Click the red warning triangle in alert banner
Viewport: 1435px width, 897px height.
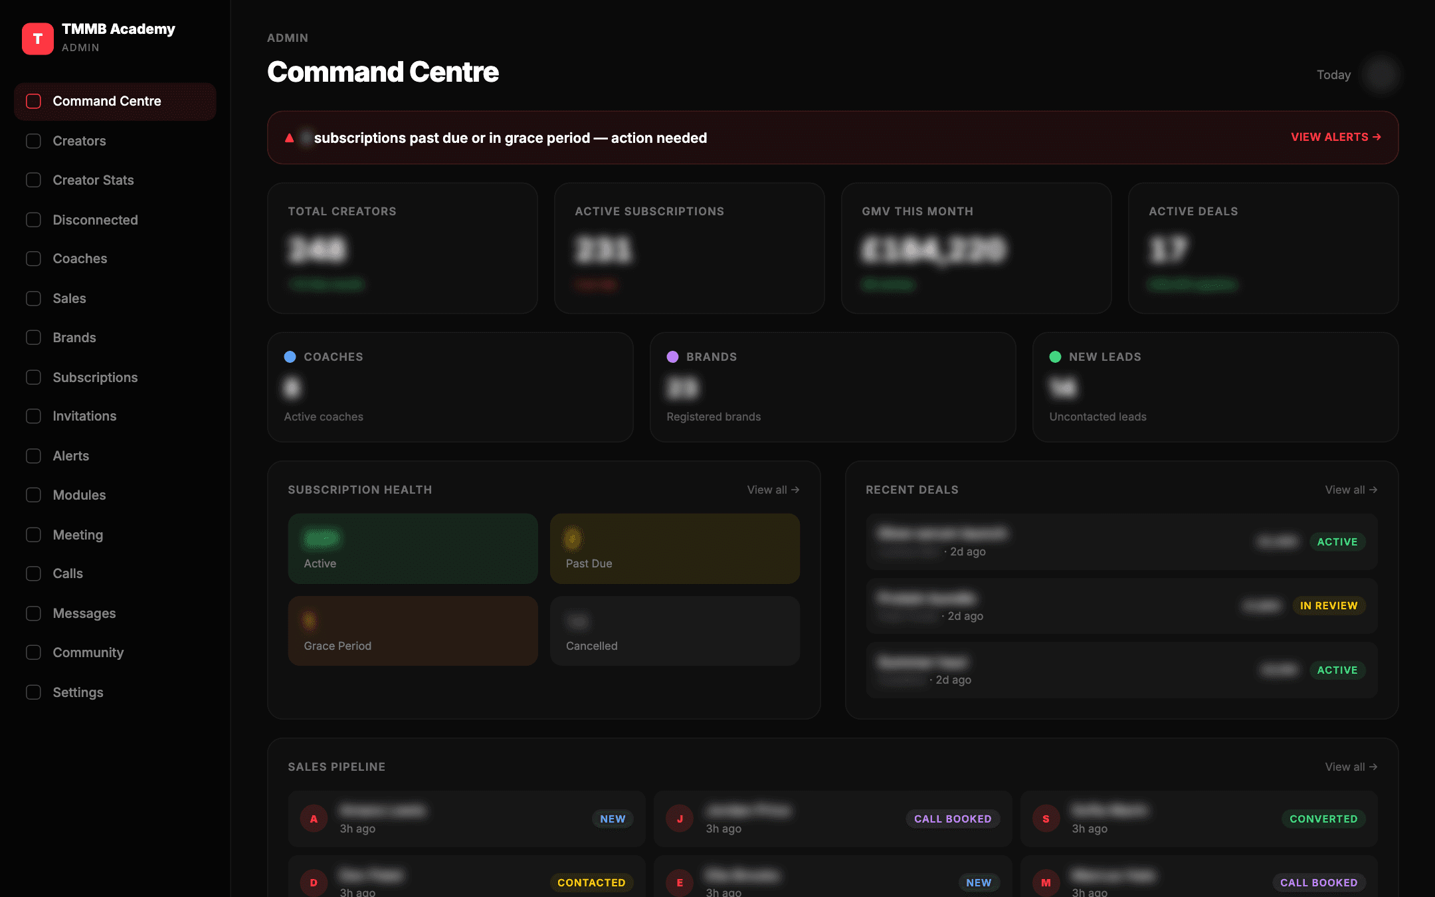click(289, 138)
